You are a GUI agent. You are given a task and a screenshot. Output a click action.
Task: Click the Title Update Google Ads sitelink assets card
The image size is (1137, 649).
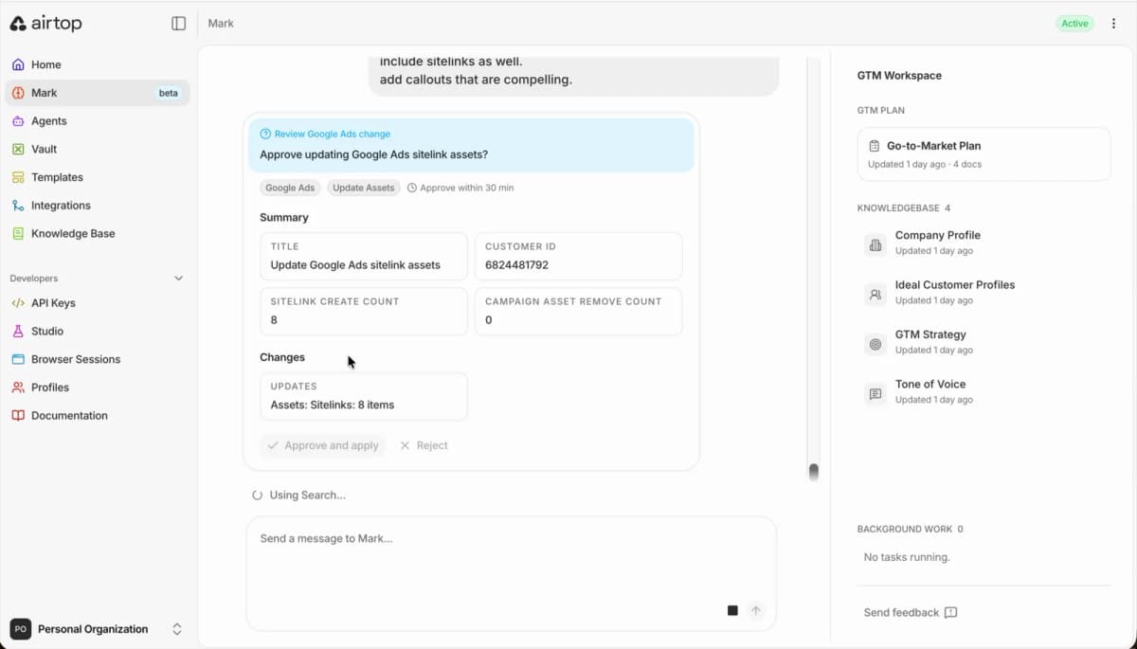point(364,256)
